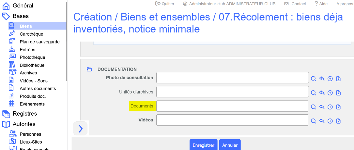The image size is (354, 150).
Task: Click the undo arrow in Documents row
Action: pos(322,107)
